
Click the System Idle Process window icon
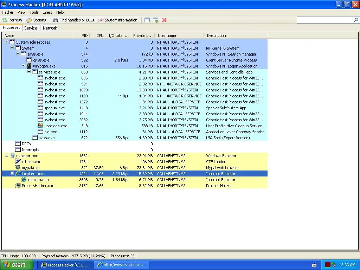pos(12,42)
